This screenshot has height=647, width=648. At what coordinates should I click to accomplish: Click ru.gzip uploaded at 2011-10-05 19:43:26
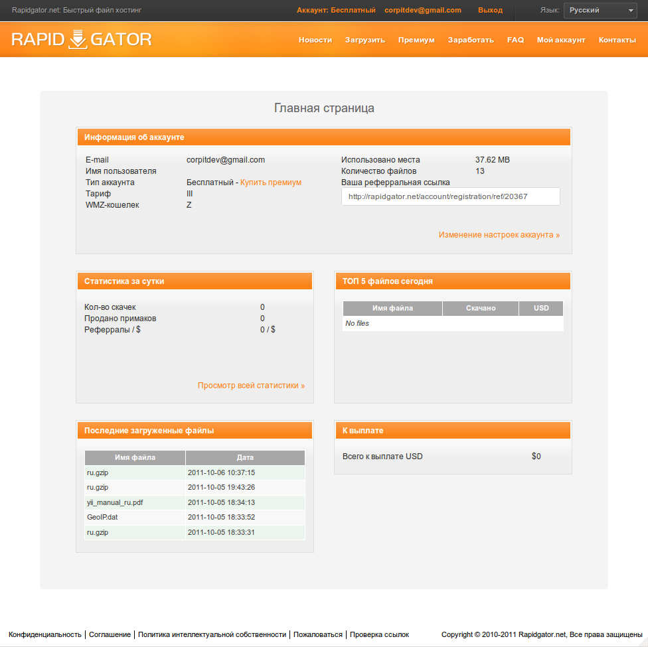point(98,488)
